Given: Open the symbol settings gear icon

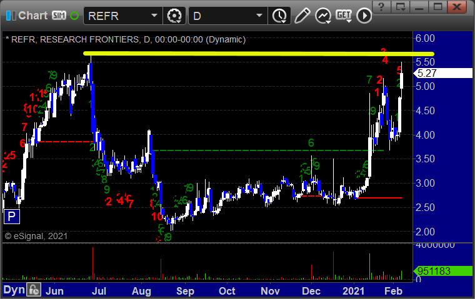Looking at the screenshot, I should pos(174,16).
